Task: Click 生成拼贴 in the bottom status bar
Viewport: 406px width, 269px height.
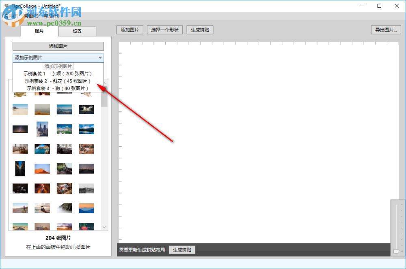Action: (182, 250)
